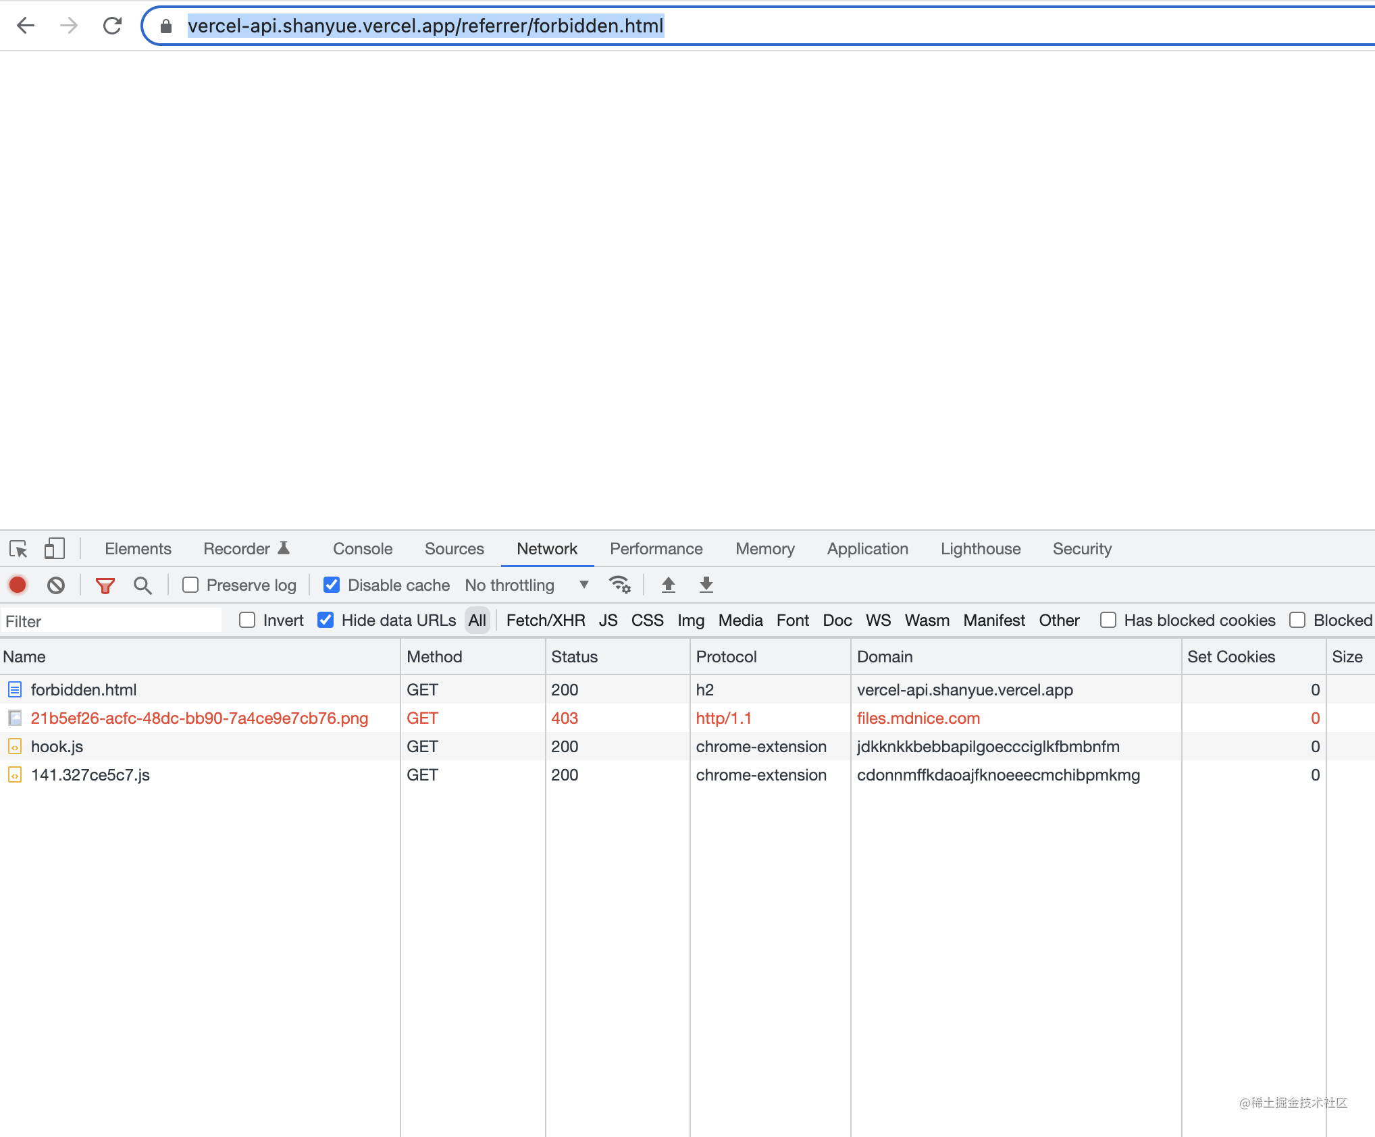The width and height of the screenshot is (1375, 1137).
Task: Import HAR file upload arrow icon
Action: [668, 585]
